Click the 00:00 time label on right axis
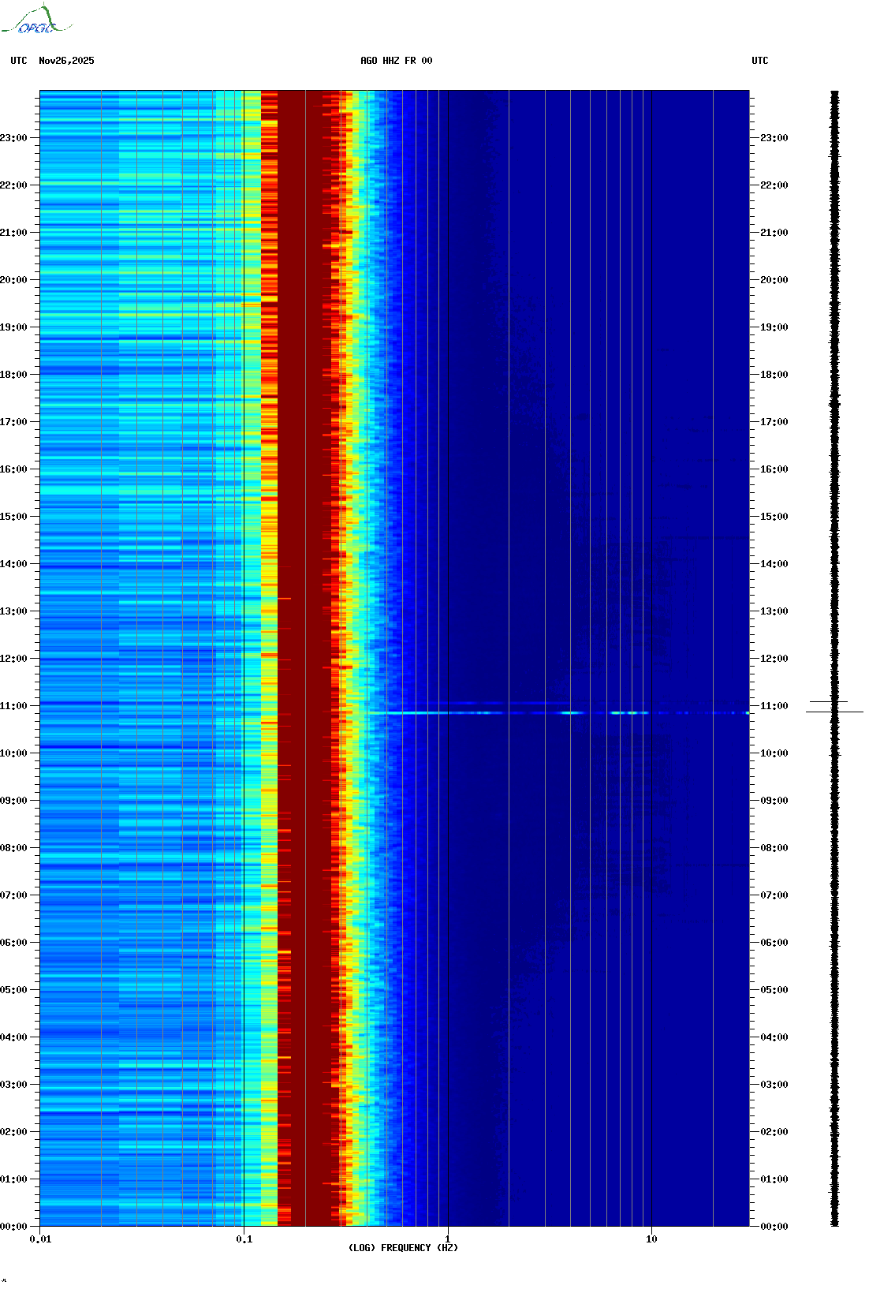This screenshot has width=869, height=1289. [x=774, y=1227]
